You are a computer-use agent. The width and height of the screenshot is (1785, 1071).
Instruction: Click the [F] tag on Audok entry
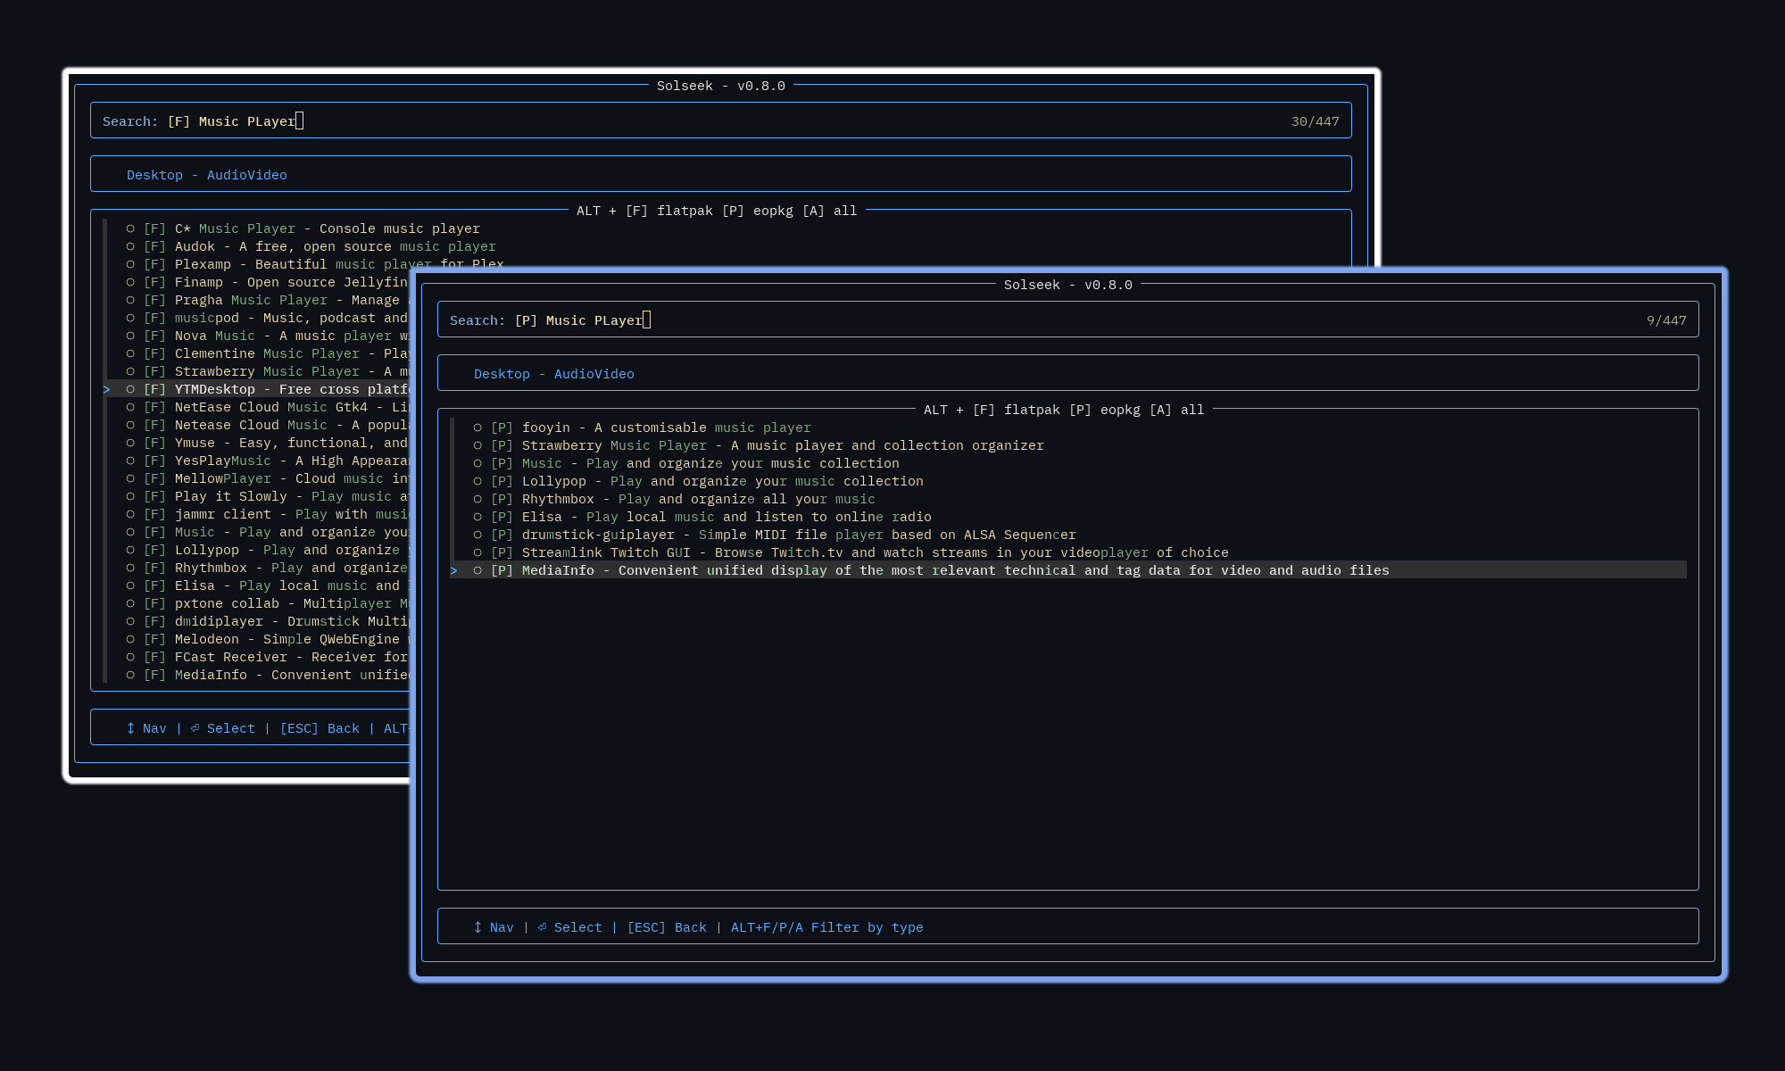pos(154,246)
